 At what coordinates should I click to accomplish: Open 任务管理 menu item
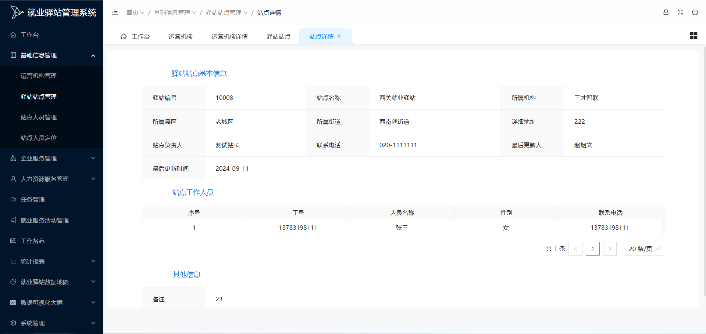coord(51,199)
